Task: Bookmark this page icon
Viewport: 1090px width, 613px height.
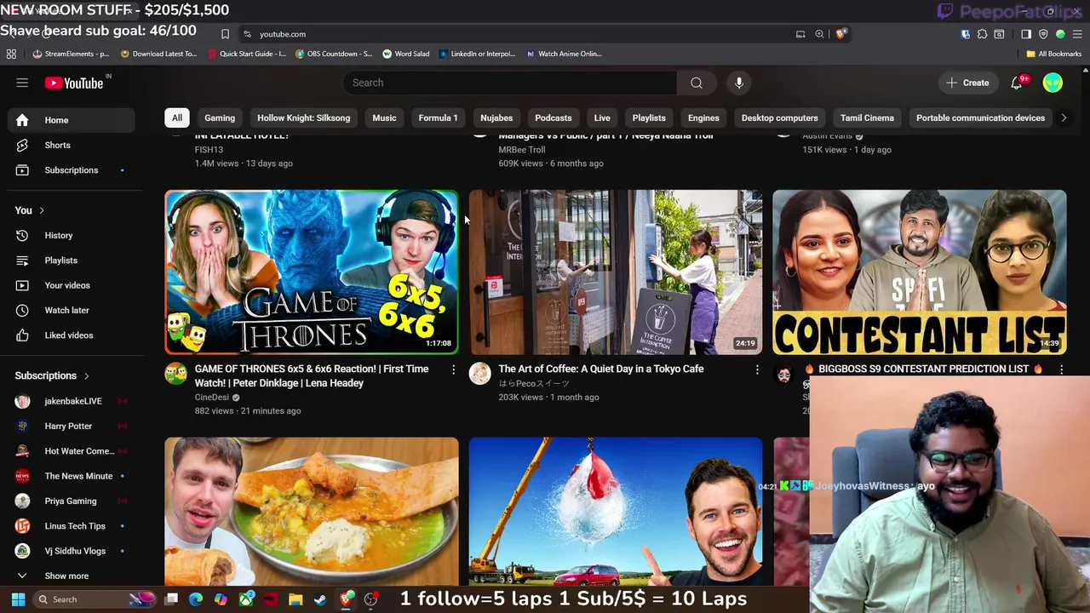Action: 225,34
